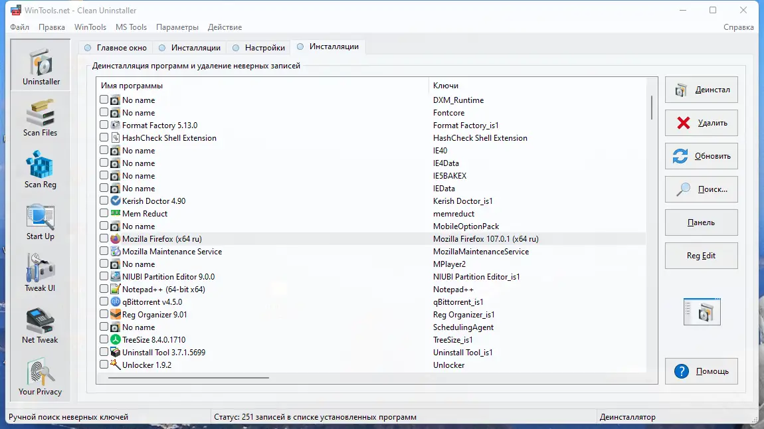The height and width of the screenshot is (429, 764).
Task: Select the active Инсталляции tab on the right
Action: (328, 46)
